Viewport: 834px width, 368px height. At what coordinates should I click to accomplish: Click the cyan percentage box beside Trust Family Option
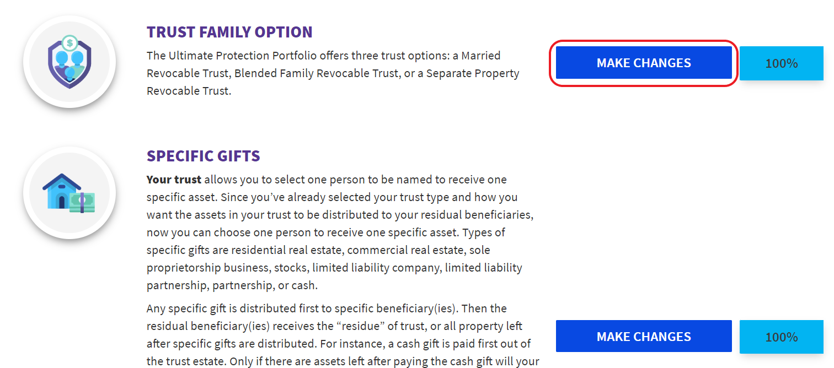[x=782, y=63]
